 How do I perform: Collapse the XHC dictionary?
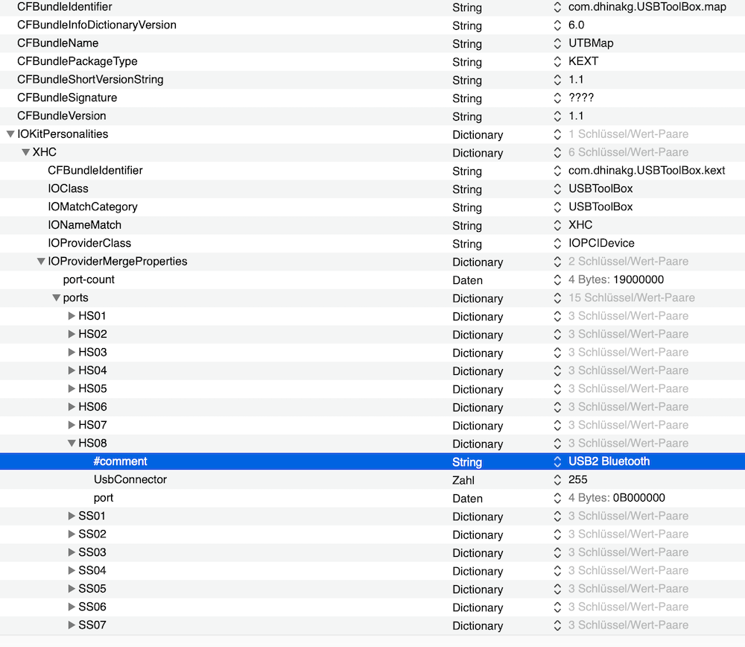25,153
